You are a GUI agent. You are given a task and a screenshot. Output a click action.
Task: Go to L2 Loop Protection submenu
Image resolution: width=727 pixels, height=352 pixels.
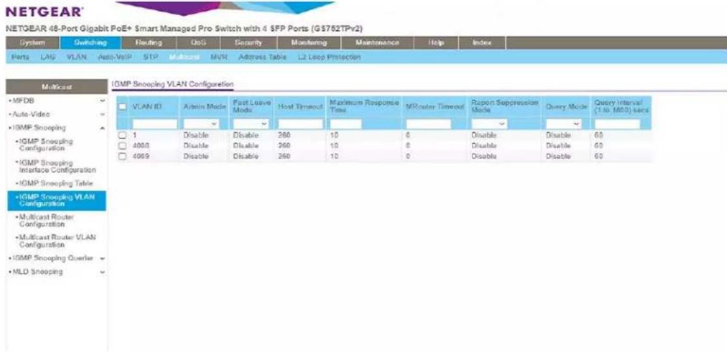tap(328, 57)
